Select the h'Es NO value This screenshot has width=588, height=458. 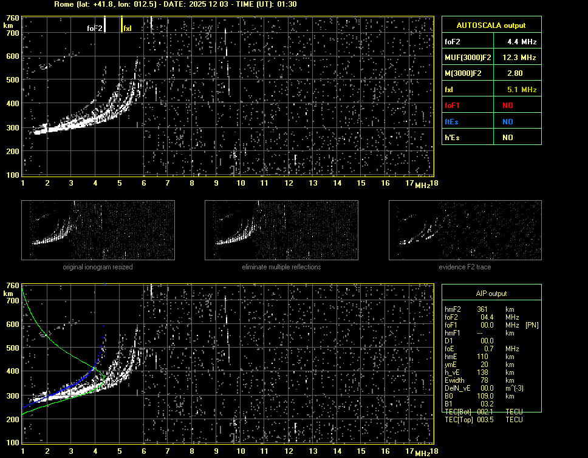pos(507,138)
